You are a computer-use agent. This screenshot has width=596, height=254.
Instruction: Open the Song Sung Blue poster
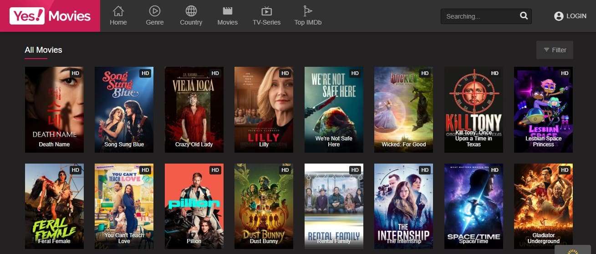(124, 110)
